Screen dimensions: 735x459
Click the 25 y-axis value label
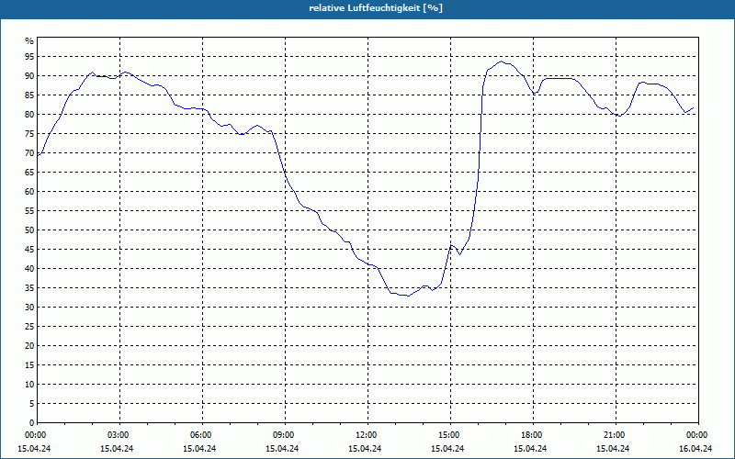pos(29,327)
